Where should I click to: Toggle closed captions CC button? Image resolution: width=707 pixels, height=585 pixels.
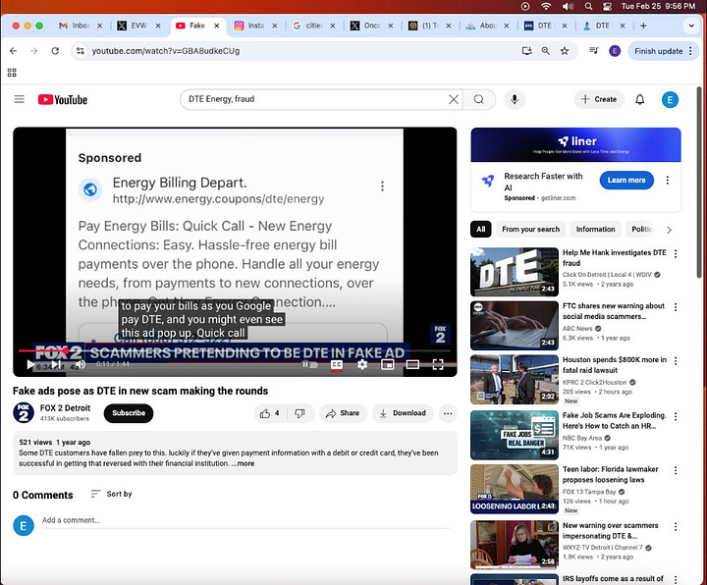pos(337,364)
